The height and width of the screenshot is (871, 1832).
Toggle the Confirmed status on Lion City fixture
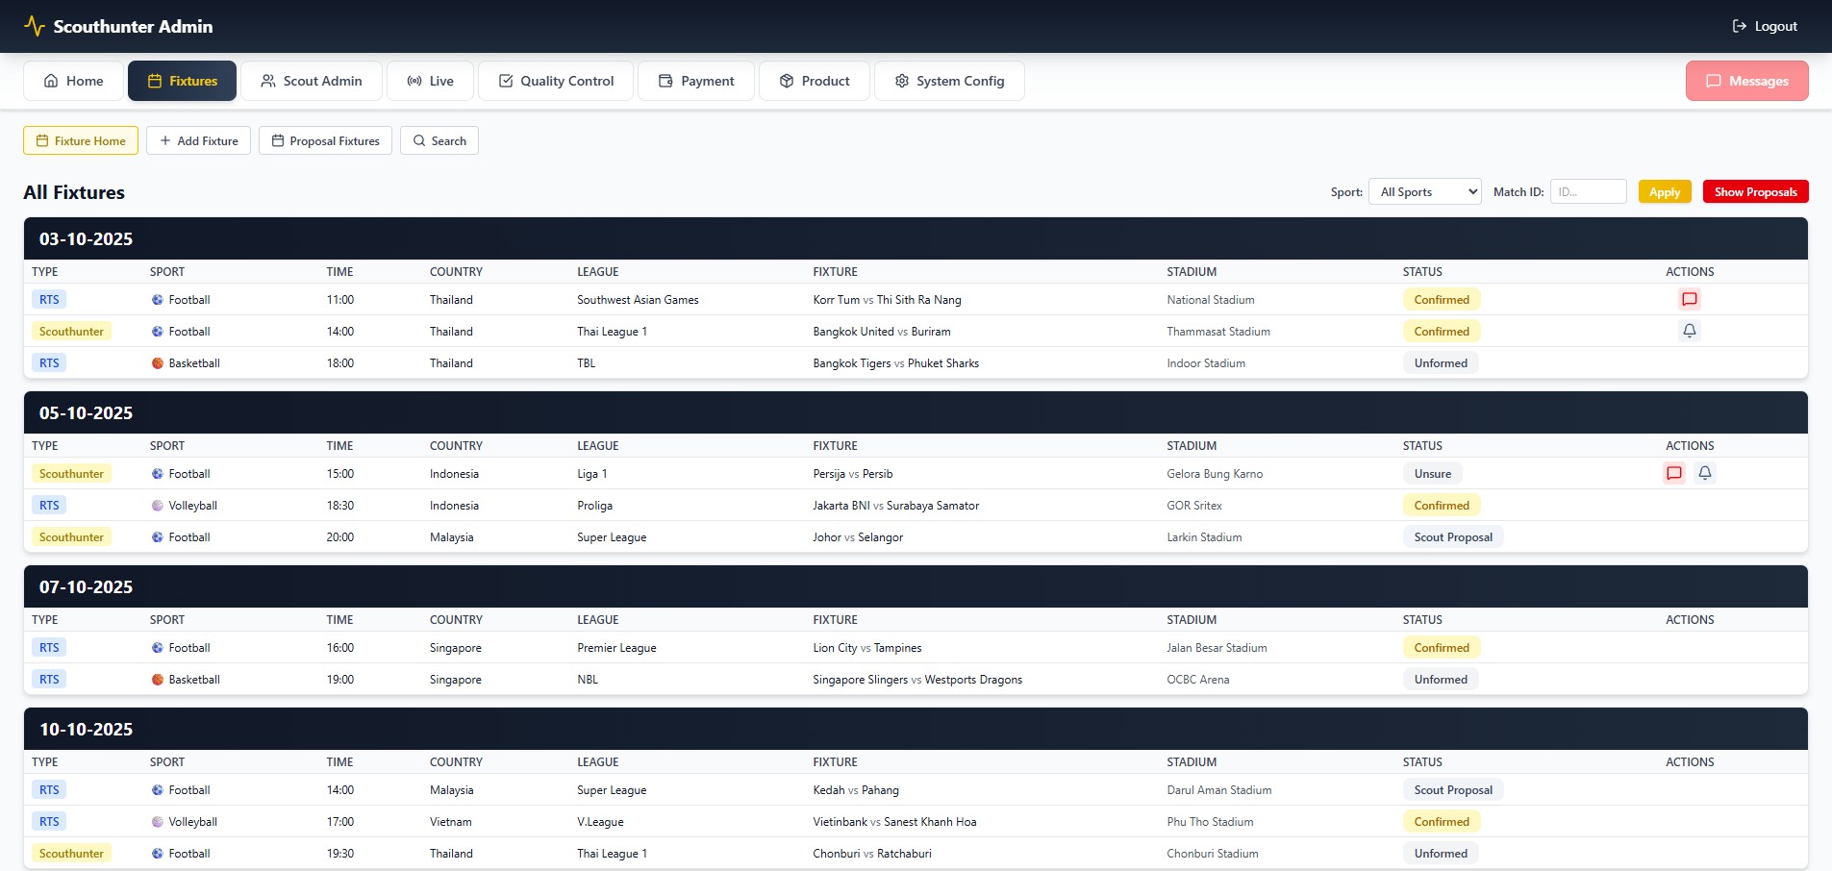[1441, 647]
